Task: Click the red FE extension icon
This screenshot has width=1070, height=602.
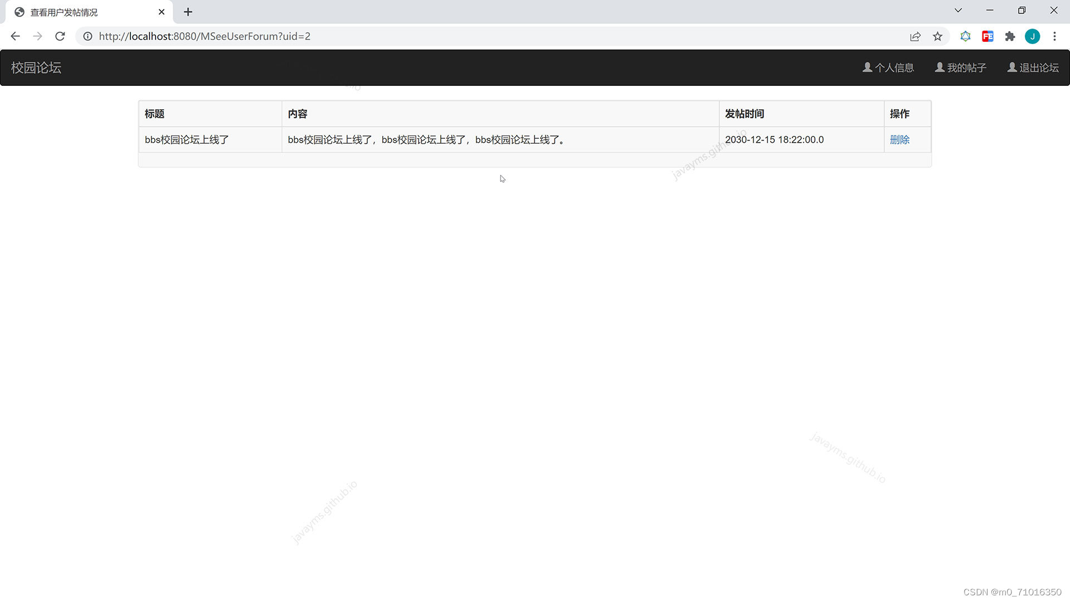Action: point(988,36)
